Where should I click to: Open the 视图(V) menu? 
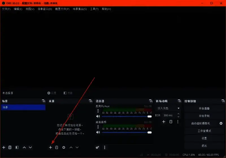(30, 9)
